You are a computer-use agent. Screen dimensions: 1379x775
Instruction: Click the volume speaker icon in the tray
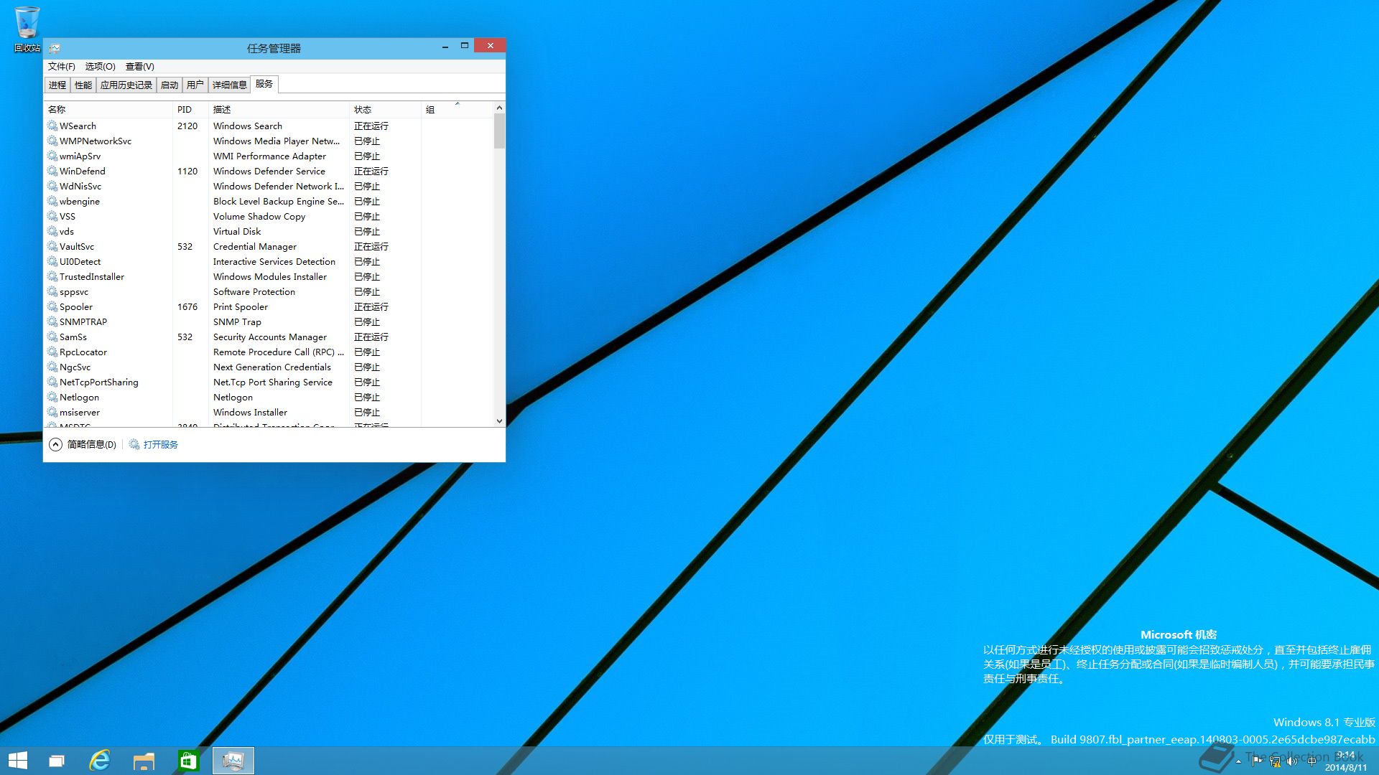[1292, 762]
